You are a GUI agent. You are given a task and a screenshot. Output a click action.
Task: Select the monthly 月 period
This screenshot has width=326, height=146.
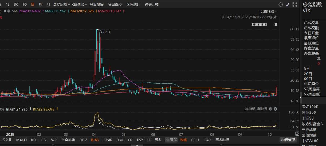tap(48, 4)
